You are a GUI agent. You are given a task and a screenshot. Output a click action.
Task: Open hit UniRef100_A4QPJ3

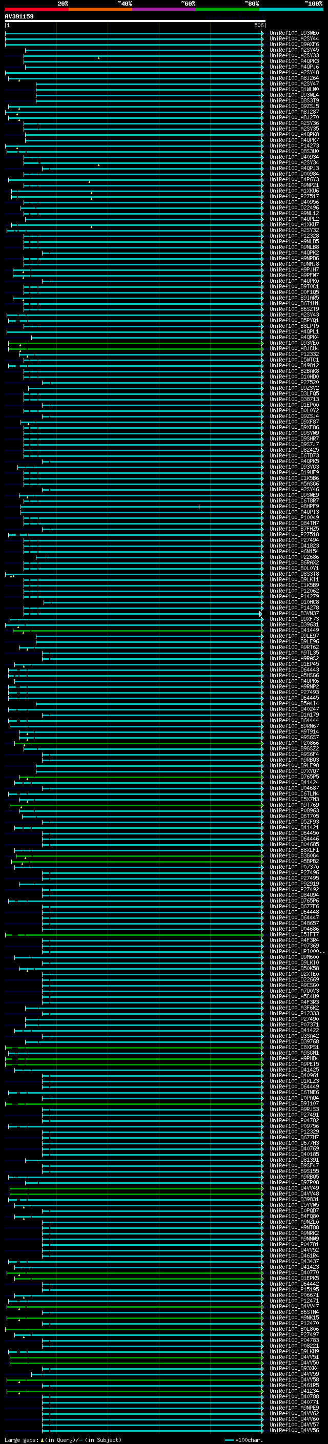[294, 168]
